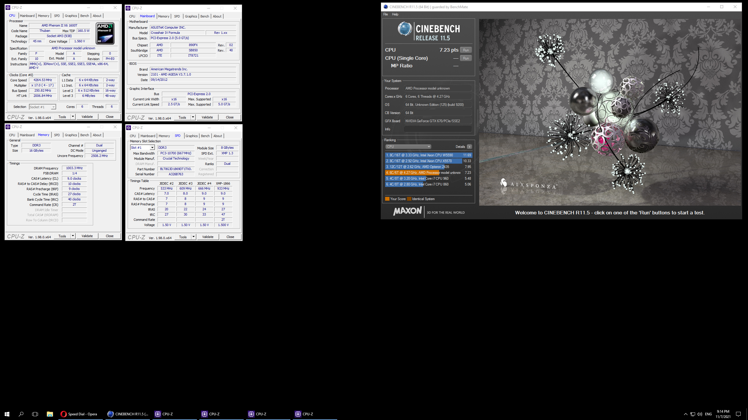The width and height of the screenshot is (748, 420).
Task: Open Tools dropdown arrow in CPU window
Action: point(73,117)
